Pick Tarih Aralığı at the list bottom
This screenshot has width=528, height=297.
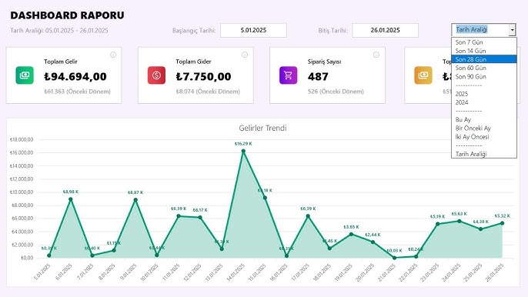(484, 154)
